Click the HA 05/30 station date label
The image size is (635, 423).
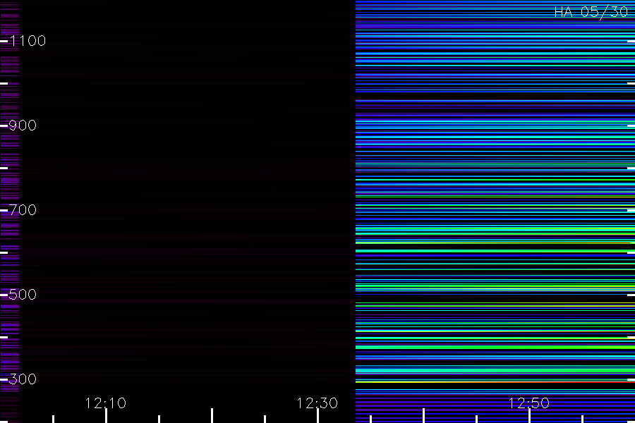tap(591, 12)
